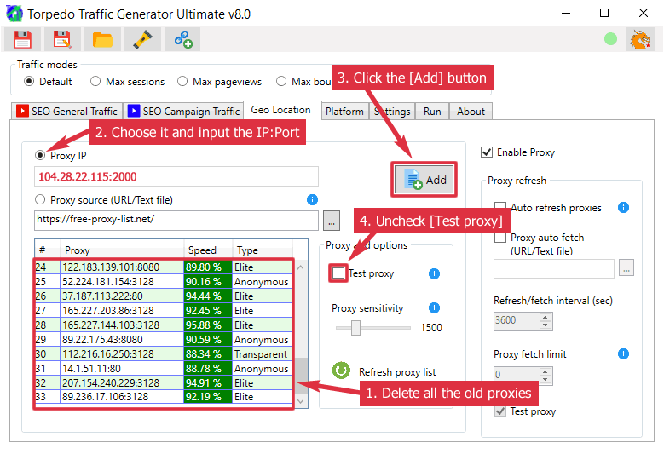Click info icon beside Proxy sensitivity
This screenshot has height=454, width=664.
[434, 308]
